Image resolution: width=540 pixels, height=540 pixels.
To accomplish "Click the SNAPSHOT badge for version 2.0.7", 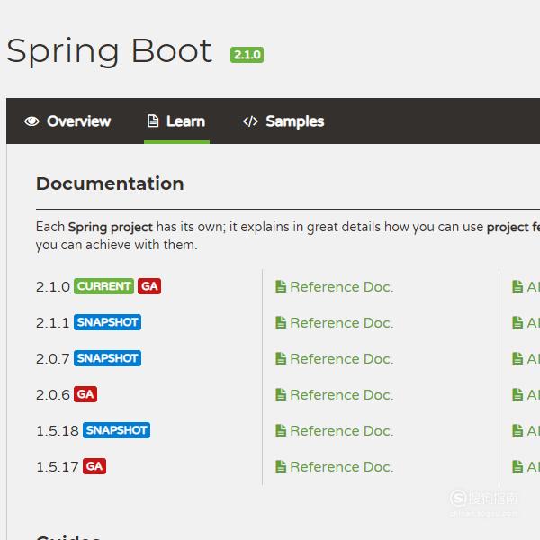I will (107, 358).
